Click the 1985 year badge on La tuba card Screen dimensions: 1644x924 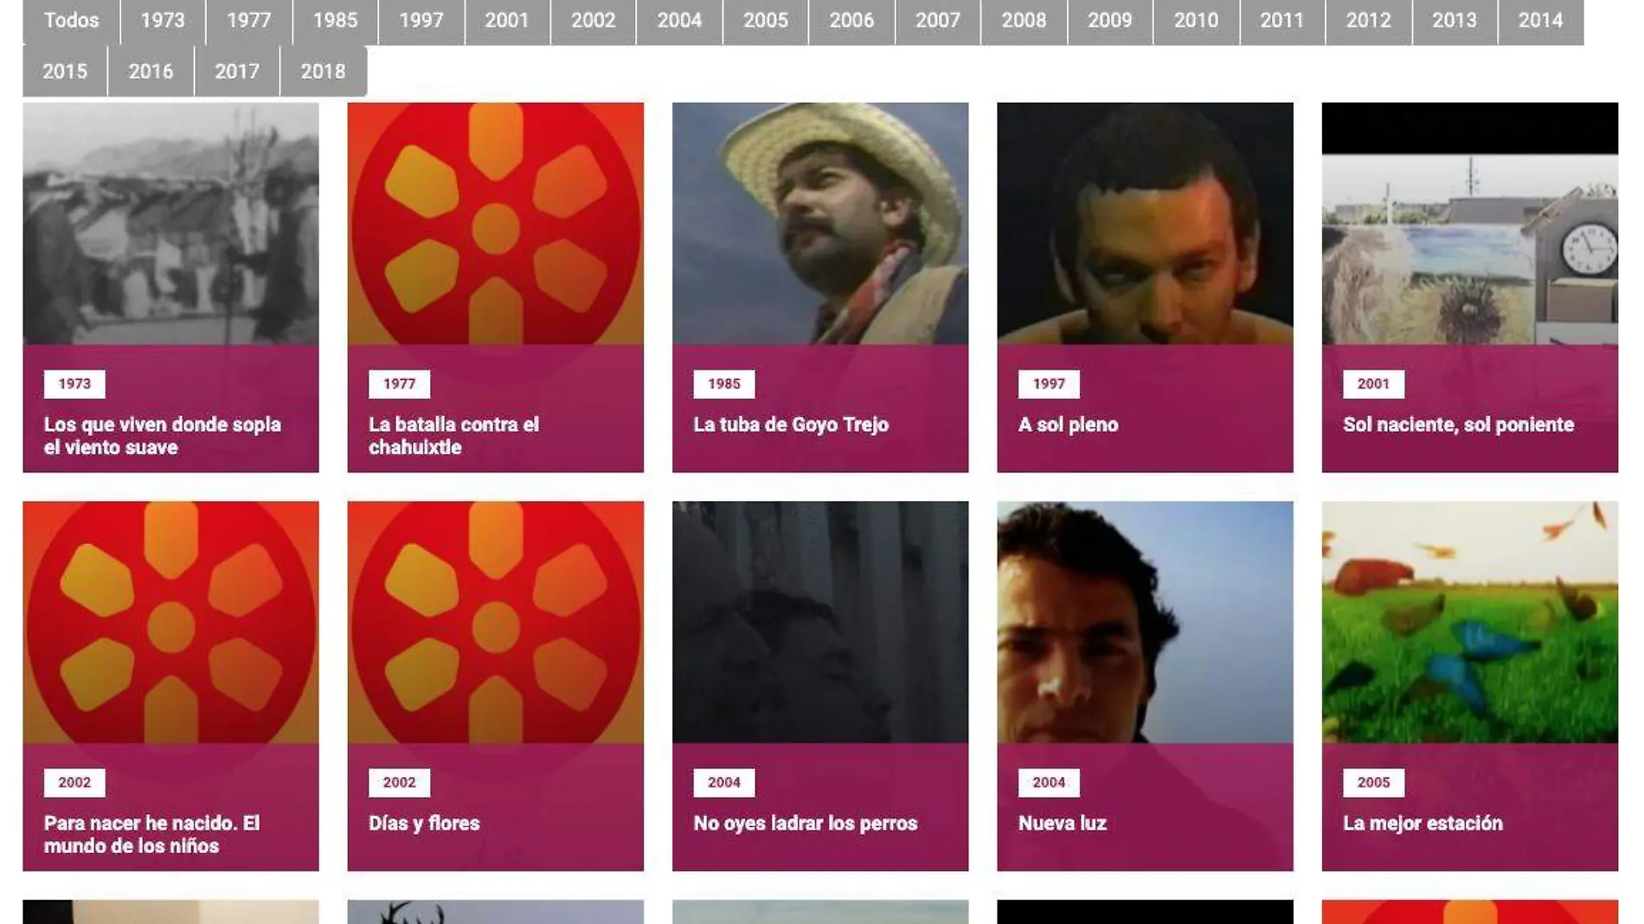point(723,384)
